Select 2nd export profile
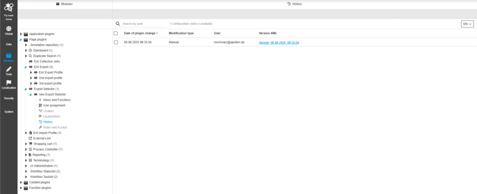The height and width of the screenshot is (194, 477). [x=51, y=78]
